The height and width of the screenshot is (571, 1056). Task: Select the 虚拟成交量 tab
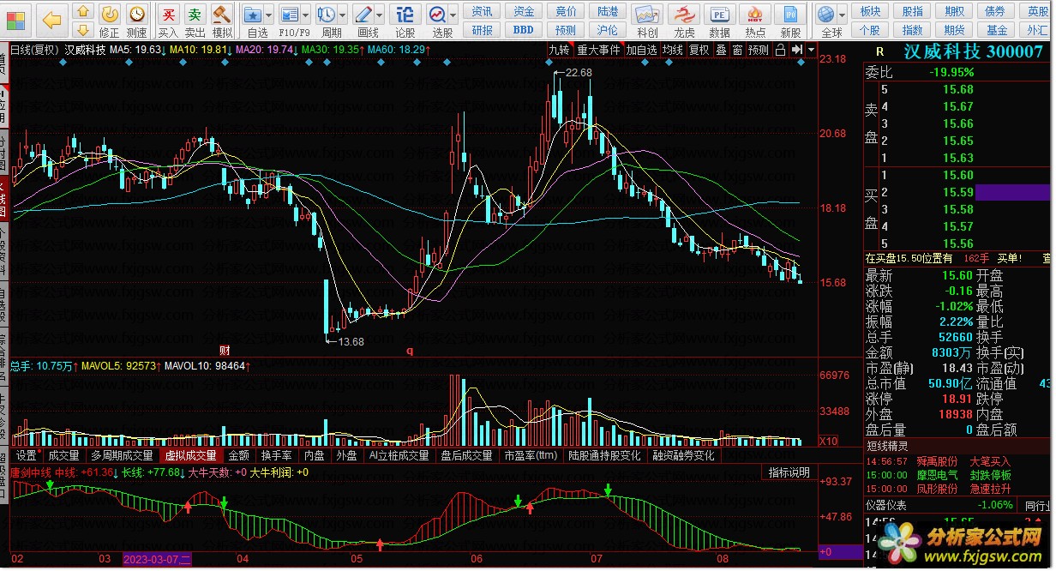(x=191, y=456)
